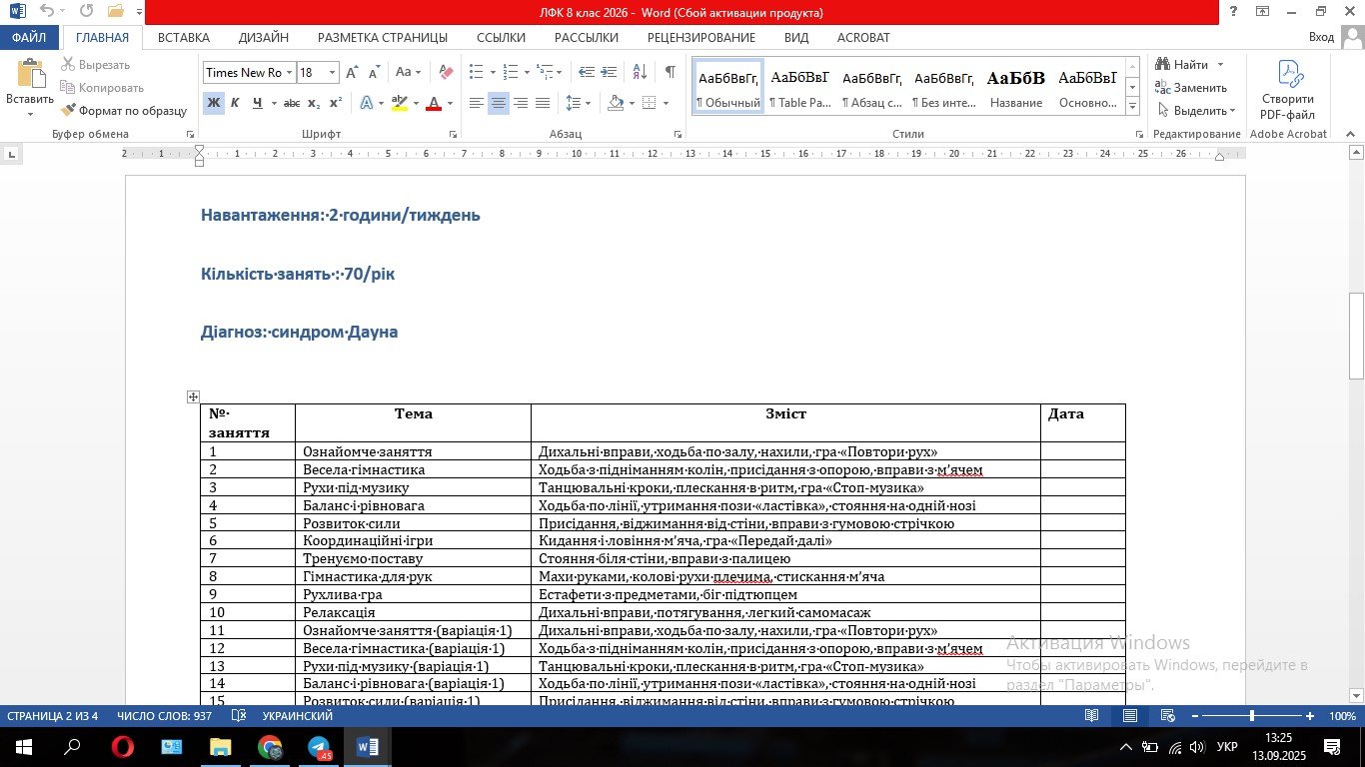Switch to the ВСТАВКА ribbon tab
The height and width of the screenshot is (767, 1365).
point(184,38)
